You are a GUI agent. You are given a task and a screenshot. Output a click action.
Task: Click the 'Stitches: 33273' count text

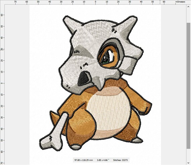(x=120, y=160)
